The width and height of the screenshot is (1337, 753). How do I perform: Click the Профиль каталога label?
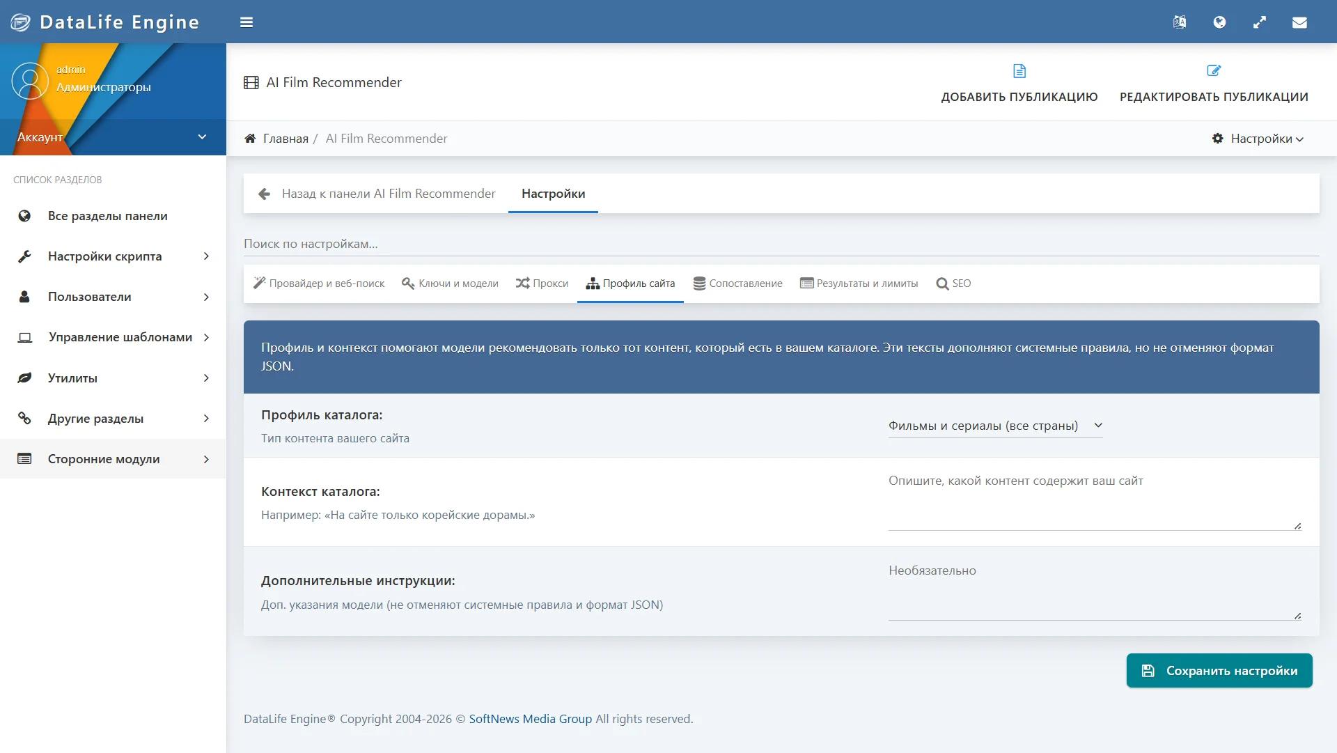point(322,415)
